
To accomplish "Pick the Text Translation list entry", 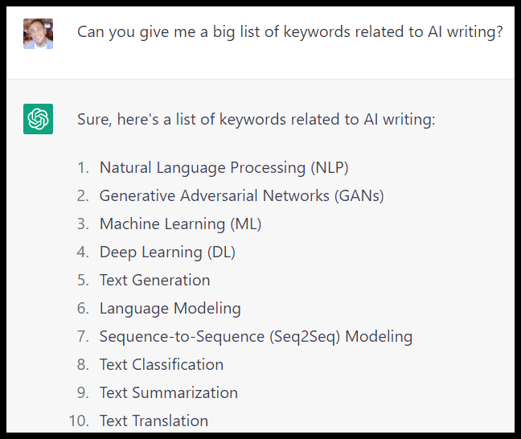I will tap(154, 421).
